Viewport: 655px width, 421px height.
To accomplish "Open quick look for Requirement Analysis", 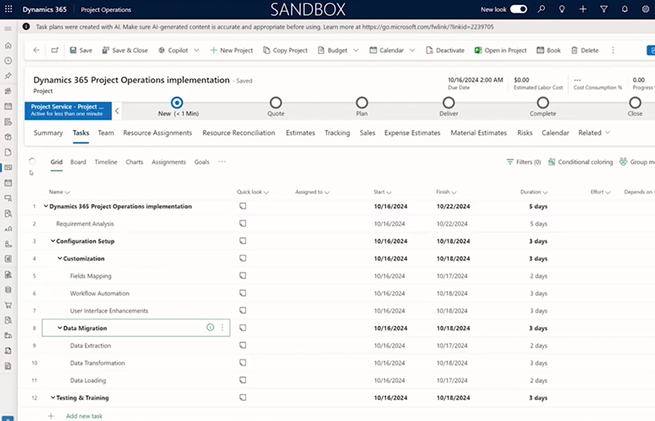I will click(243, 224).
